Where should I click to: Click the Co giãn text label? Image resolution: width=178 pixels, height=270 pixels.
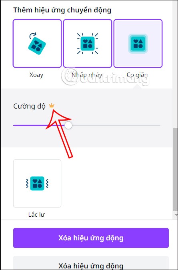pos(137,75)
